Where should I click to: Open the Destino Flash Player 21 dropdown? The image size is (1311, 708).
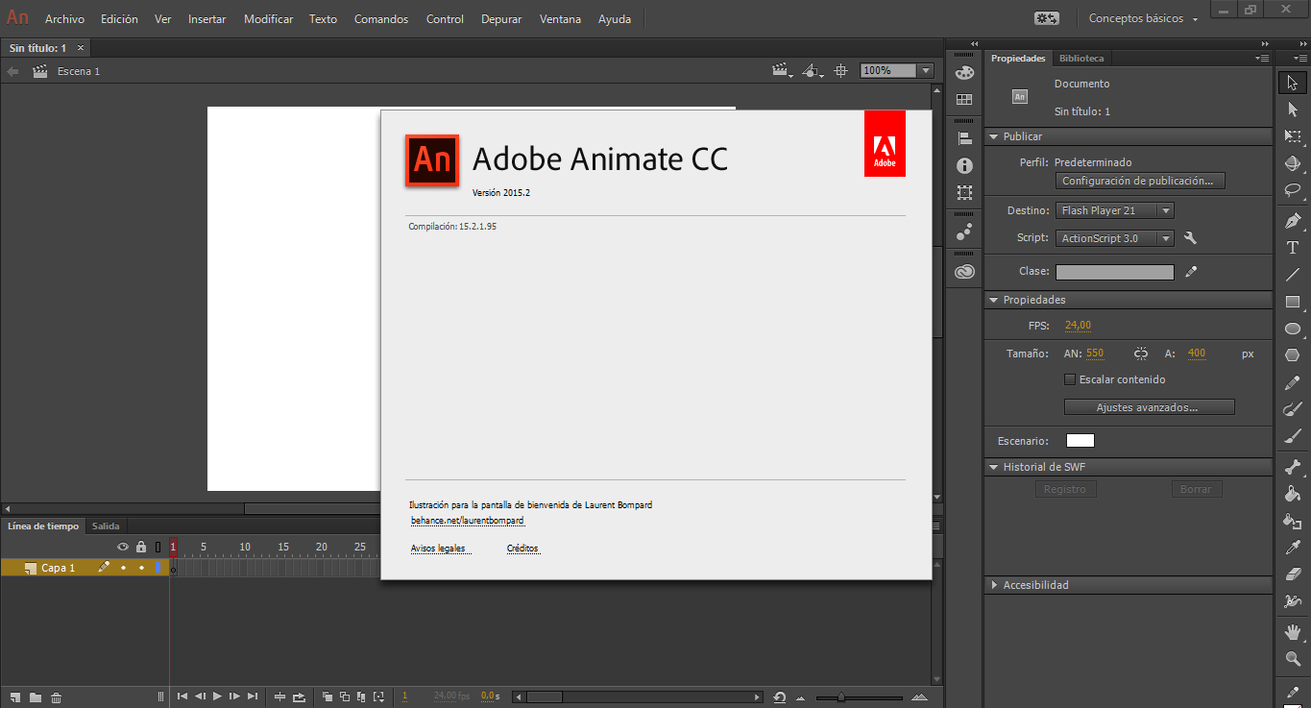(x=1115, y=210)
